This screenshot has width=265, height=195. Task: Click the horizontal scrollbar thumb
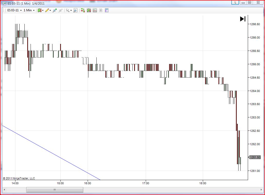tap(55, 190)
